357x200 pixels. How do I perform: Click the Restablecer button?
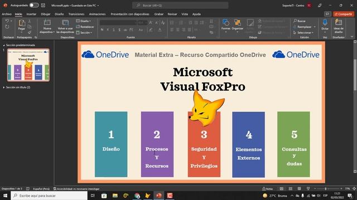[x=85, y=27]
